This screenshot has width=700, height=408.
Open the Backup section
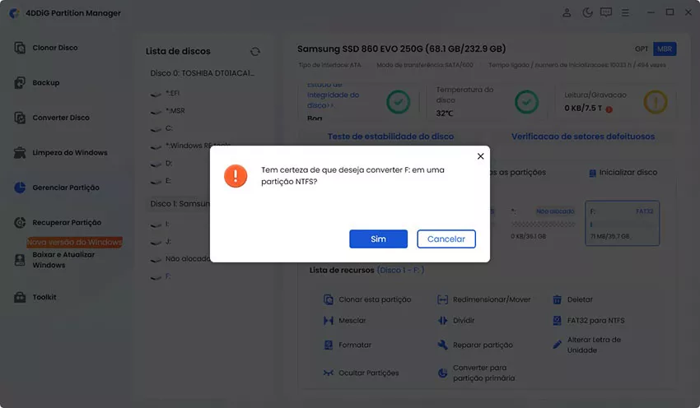point(46,82)
